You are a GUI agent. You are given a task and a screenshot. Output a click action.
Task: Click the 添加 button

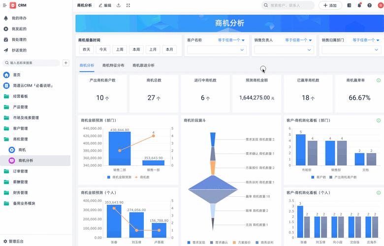(x=330, y=5)
